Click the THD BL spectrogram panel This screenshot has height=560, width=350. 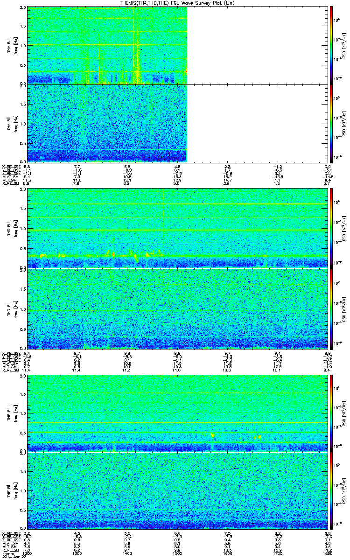click(x=177, y=228)
